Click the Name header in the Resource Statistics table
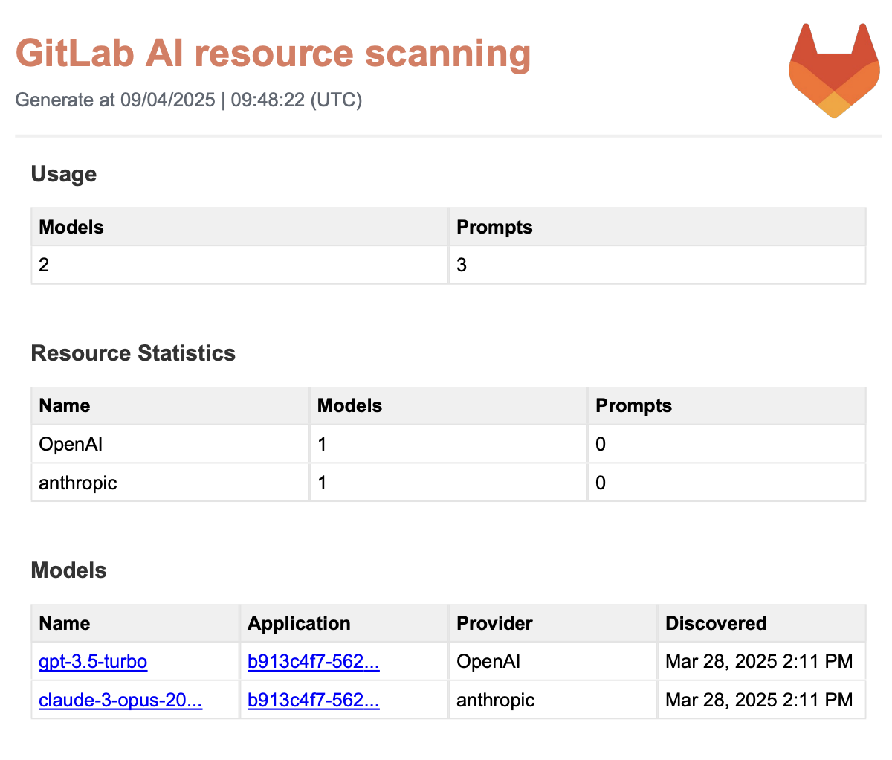 pyautogui.click(x=65, y=405)
